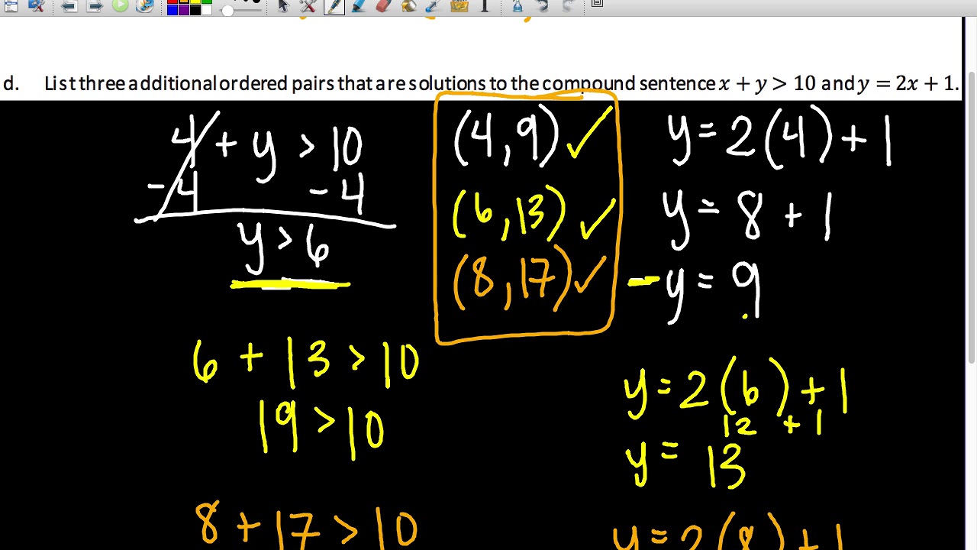Image resolution: width=977 pixels, height=550 pixels.
Task: Click the equation text 'y = 2x + 1.'
Action: tap(908, 83)
